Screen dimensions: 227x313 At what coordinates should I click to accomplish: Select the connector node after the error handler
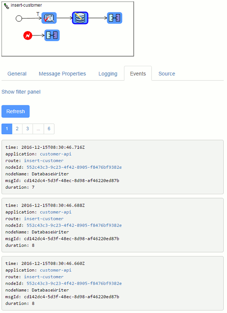tap(52, 35)
